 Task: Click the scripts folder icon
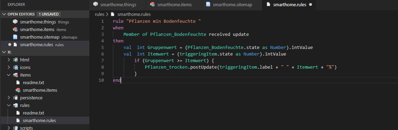pyautogui.click(x=16, y=128)
